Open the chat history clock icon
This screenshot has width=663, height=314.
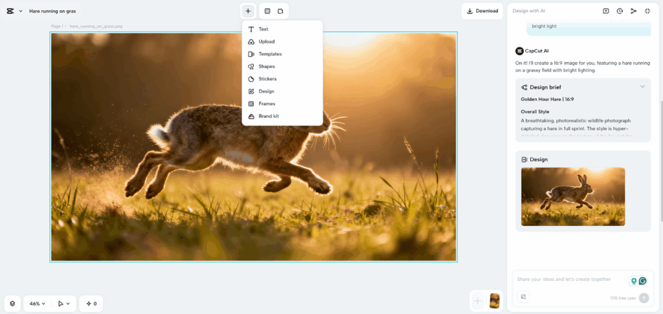[x=620, y=11]
